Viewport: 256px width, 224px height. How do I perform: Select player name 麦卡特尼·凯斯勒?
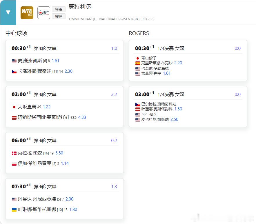(x=155, y=119)
